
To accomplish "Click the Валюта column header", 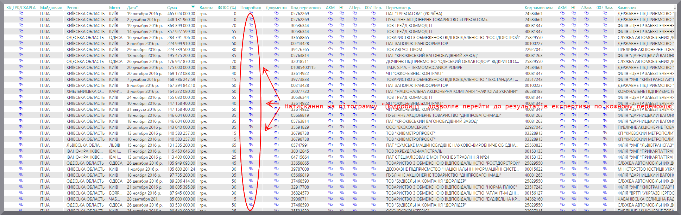I will [x=206, y=7].
